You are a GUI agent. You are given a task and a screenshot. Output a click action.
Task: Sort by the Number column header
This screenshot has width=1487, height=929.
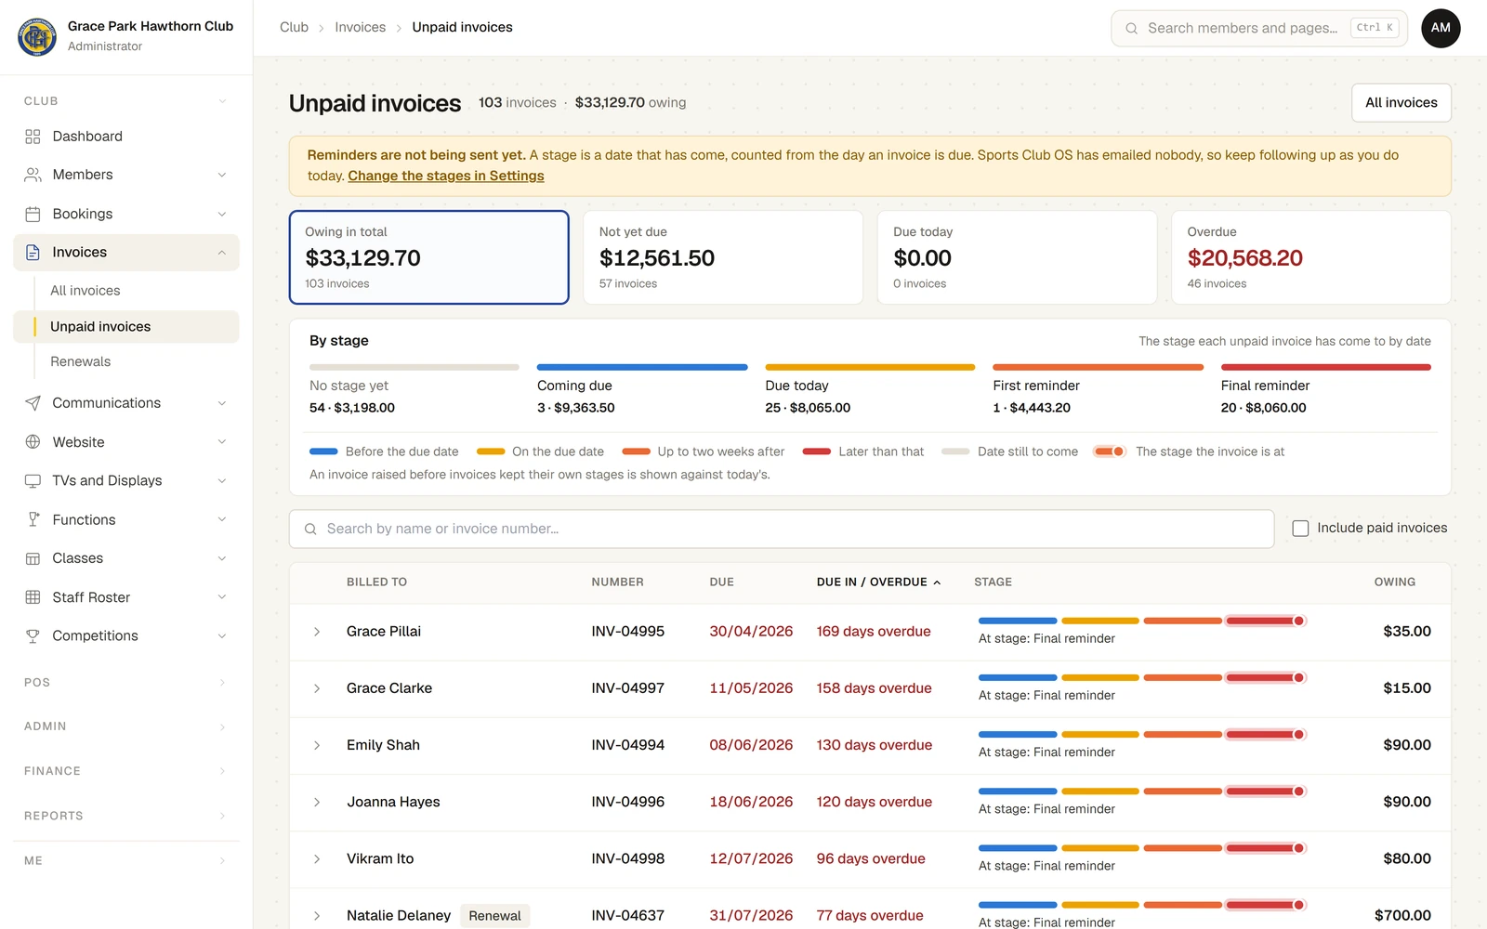pos(617,582)
